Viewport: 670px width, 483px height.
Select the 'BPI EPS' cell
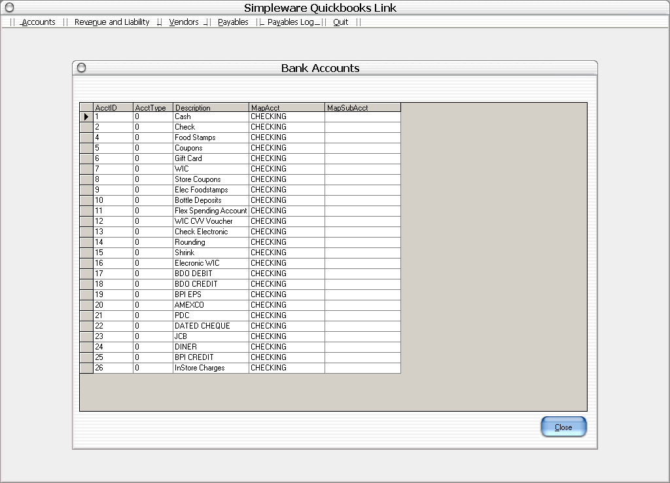[x=211, y=295]
